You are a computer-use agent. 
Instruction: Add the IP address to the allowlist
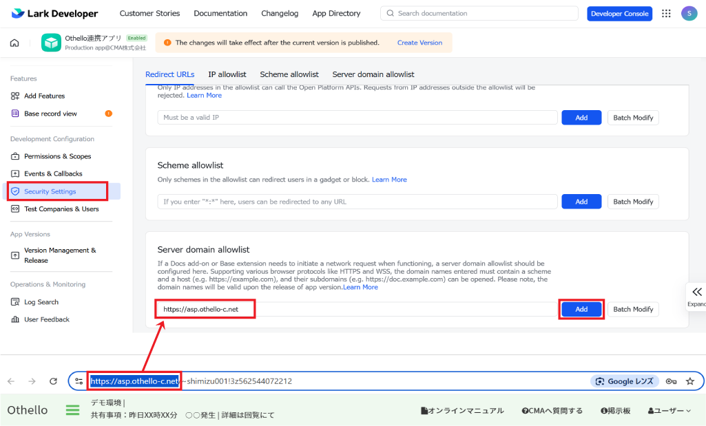tap(581, 118)
